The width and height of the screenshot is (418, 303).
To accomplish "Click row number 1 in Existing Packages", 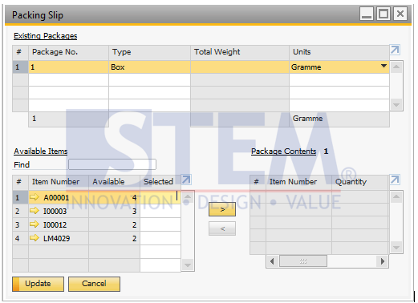I will tap(20, 67).
